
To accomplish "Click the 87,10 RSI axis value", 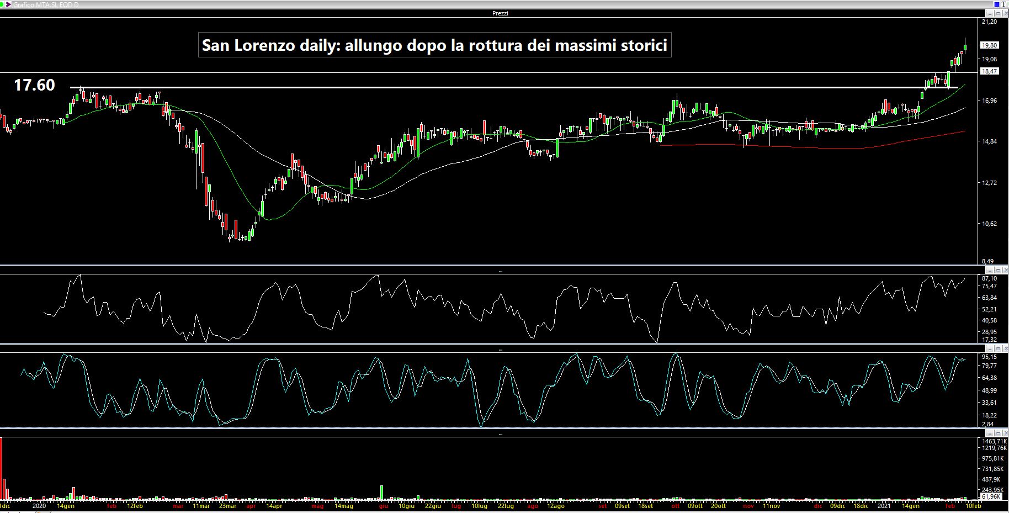I will 990,279.
